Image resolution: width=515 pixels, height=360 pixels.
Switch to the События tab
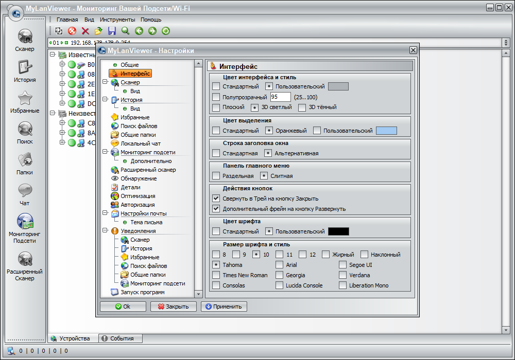point(121,338)
